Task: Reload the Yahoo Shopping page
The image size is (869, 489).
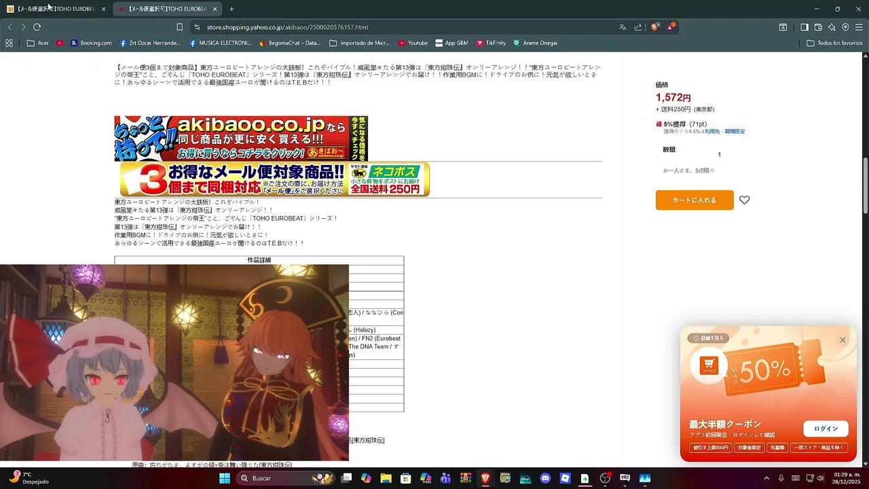Action: click(37, 27)
